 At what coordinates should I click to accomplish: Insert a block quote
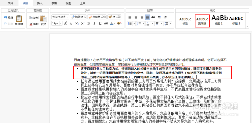[153, 17]
